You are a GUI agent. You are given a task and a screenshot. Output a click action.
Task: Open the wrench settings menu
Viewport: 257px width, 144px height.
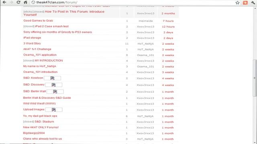pos(253,2)
